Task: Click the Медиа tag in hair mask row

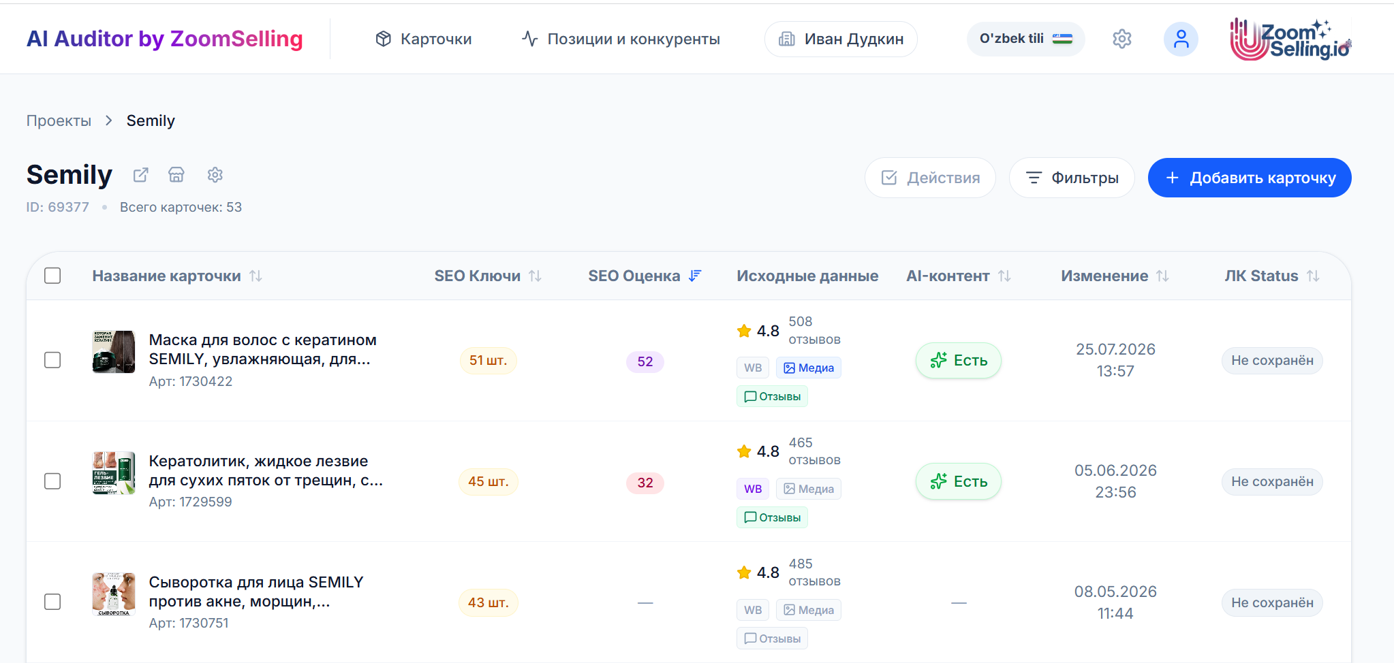Action: coord(809,368)
